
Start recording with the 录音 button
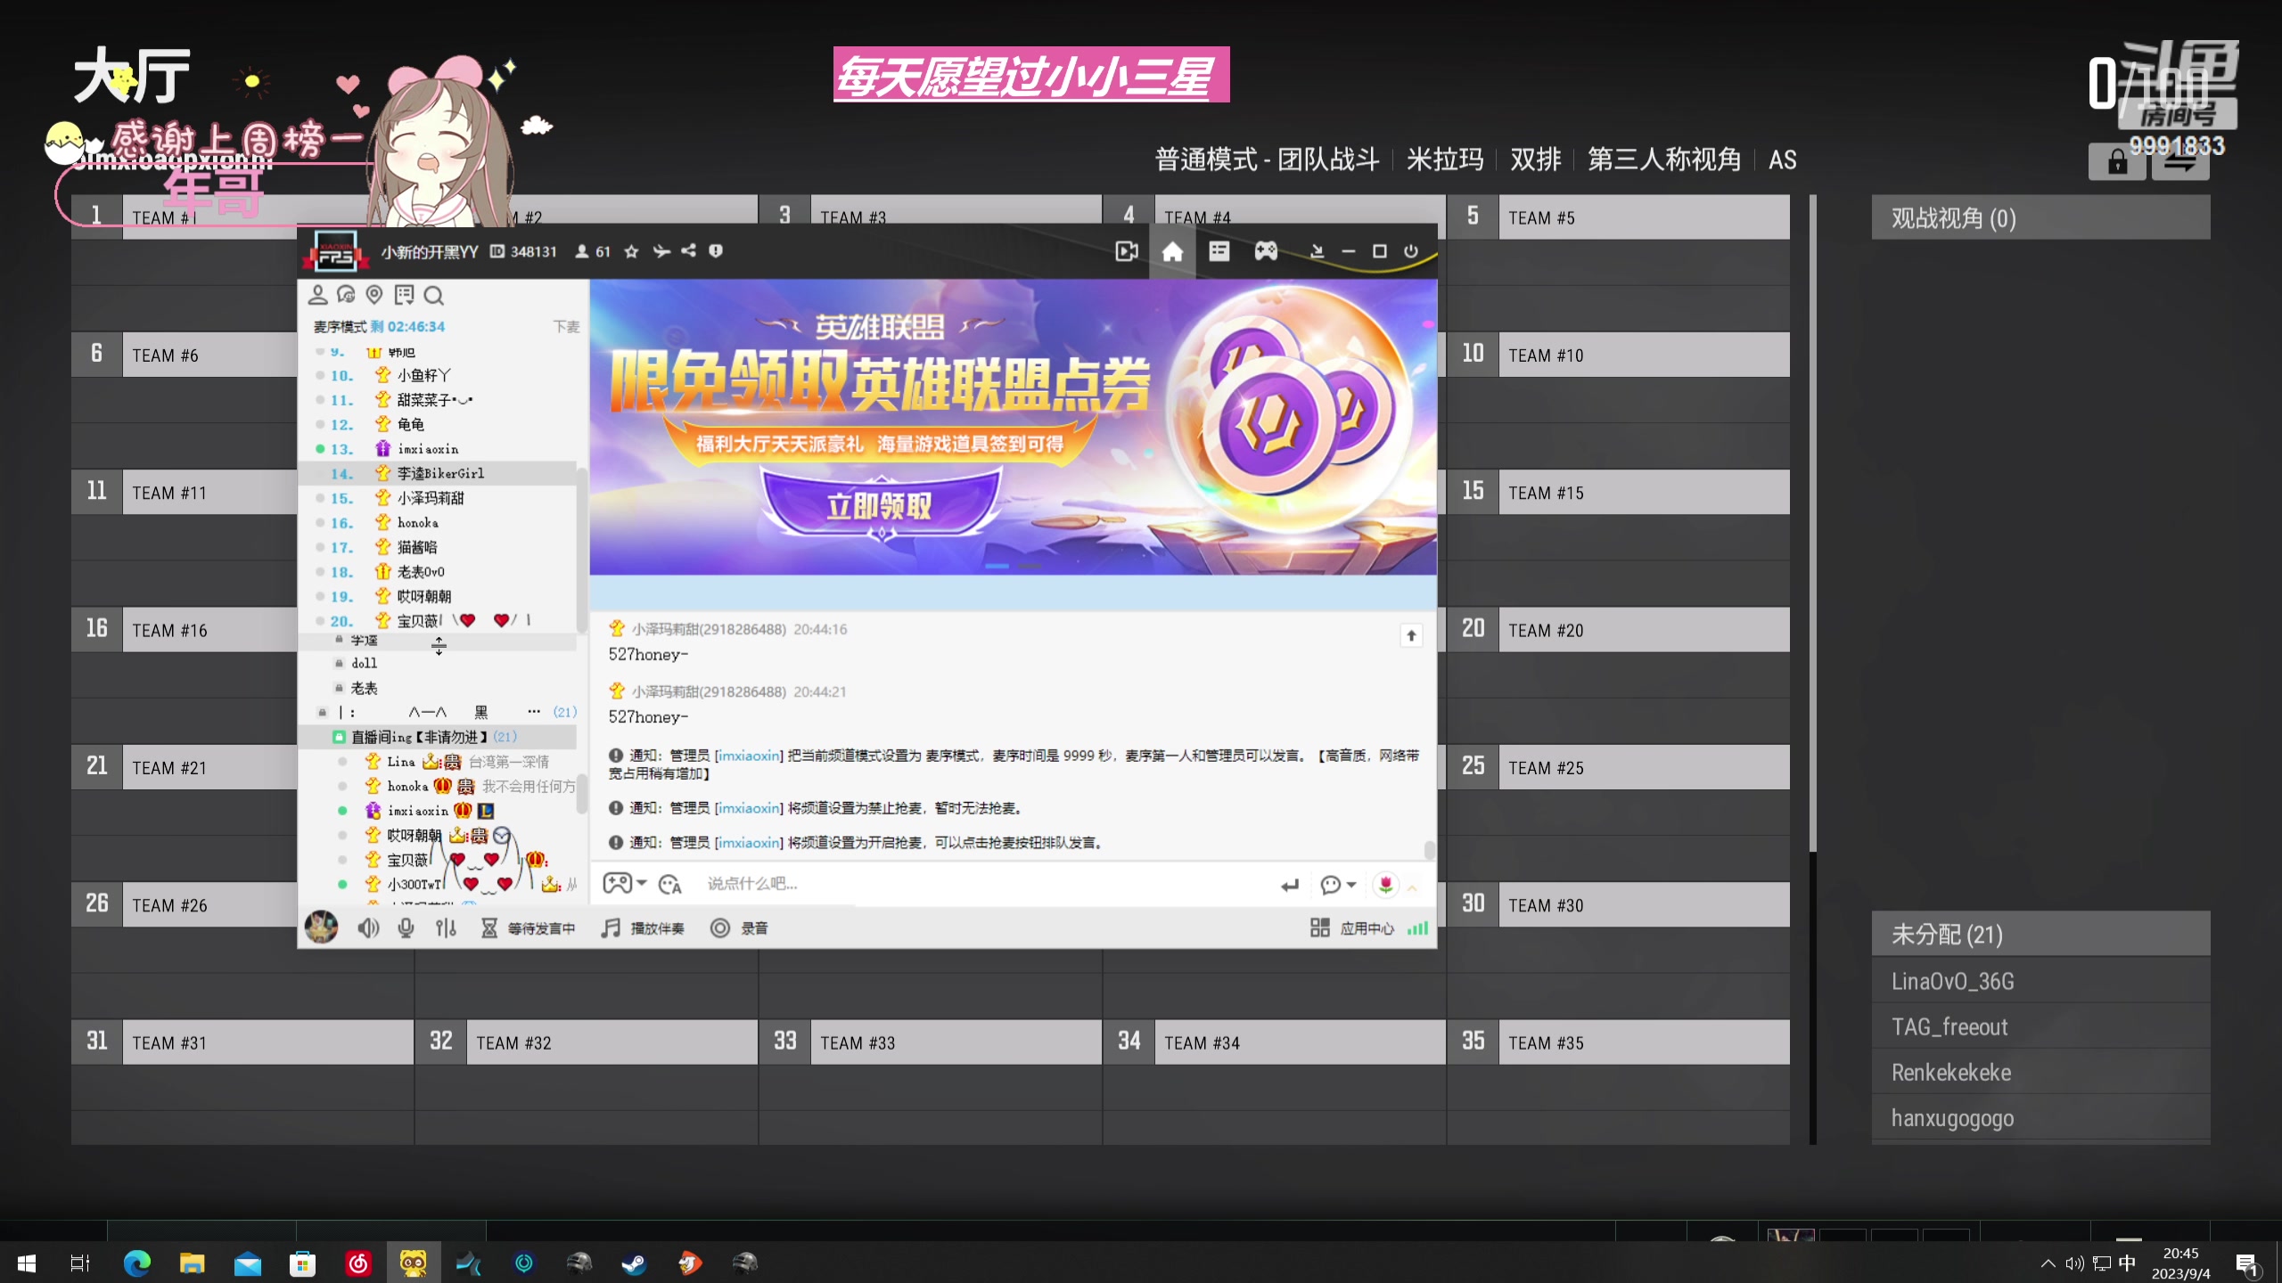tap(740, 928)
